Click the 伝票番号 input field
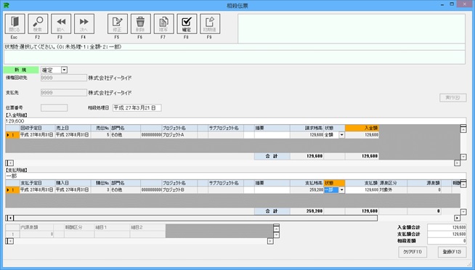The height and width of the screenshot is (270, 475). pos(54,107)
